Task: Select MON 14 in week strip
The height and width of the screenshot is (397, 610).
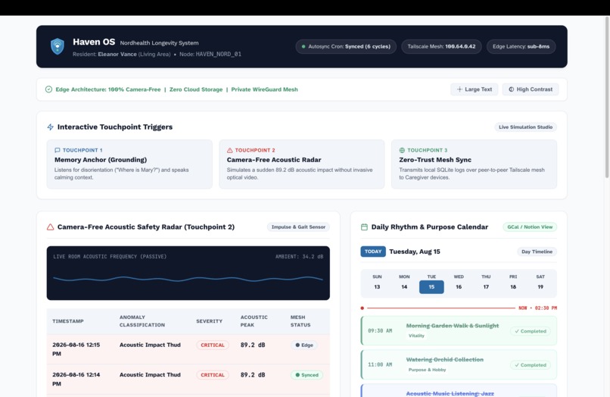Action: click(x=404, y=282)
